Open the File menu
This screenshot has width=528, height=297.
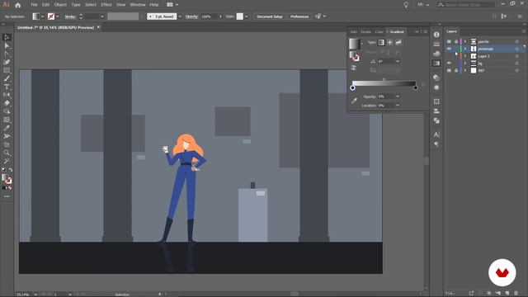click(x=34, y=5)
